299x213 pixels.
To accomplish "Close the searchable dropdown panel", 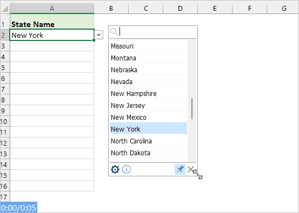I will pyautogui.click(x=190, y=169).
